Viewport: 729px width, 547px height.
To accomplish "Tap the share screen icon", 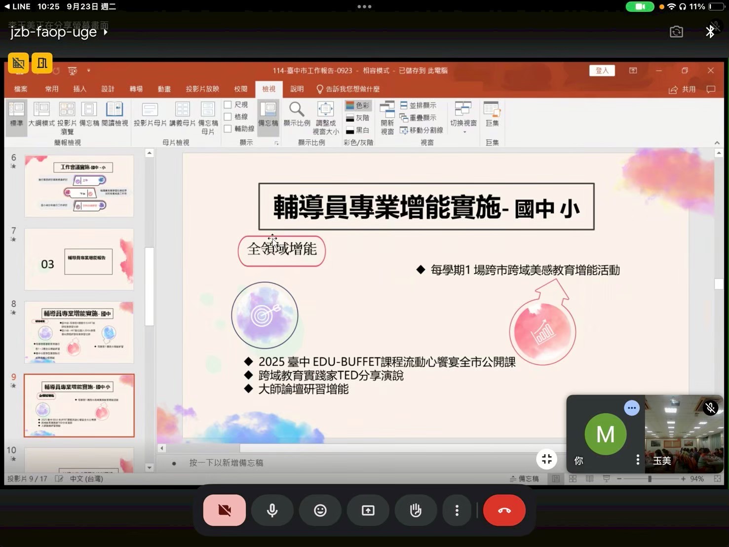I will point(368,510).
